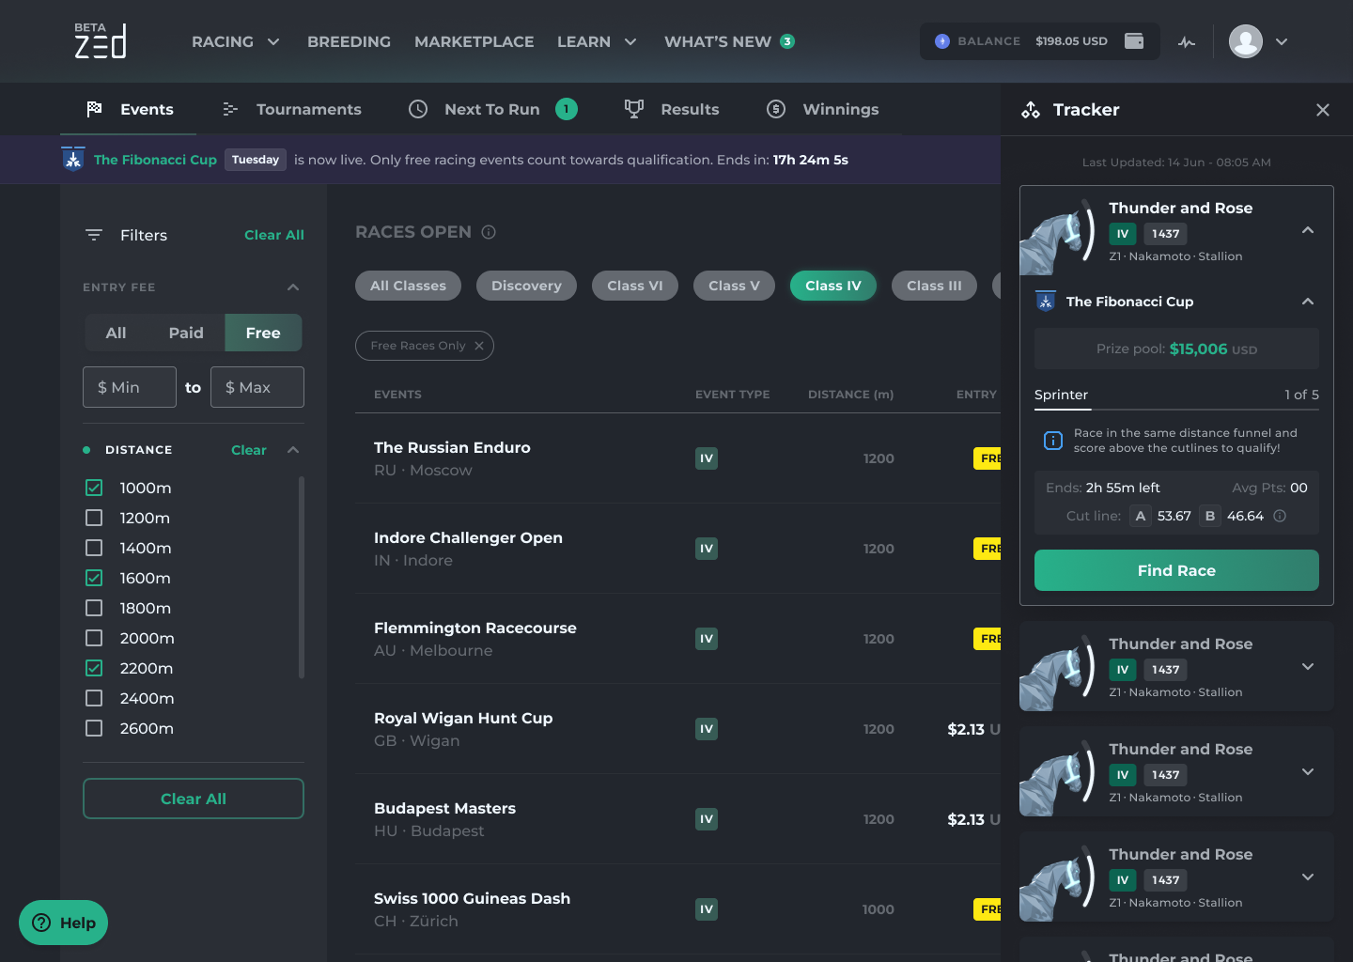Click the Winnings dollar coin icon
1353x962 pixels.
pyautogui.click(x=776, y=109)
